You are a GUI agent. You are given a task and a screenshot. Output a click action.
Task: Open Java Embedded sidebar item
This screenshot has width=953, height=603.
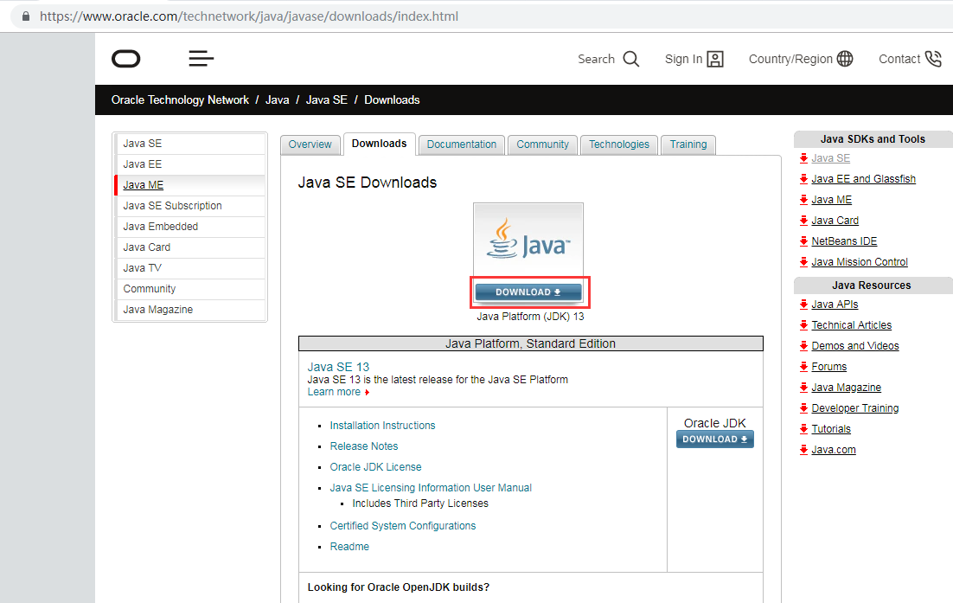190,226
